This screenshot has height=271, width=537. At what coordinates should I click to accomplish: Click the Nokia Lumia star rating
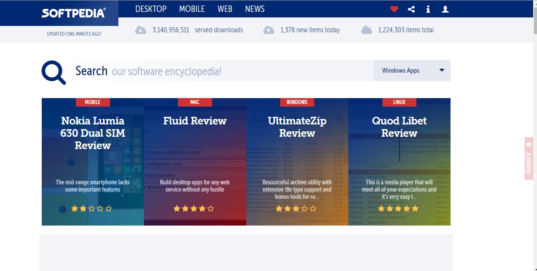(92, 209)
